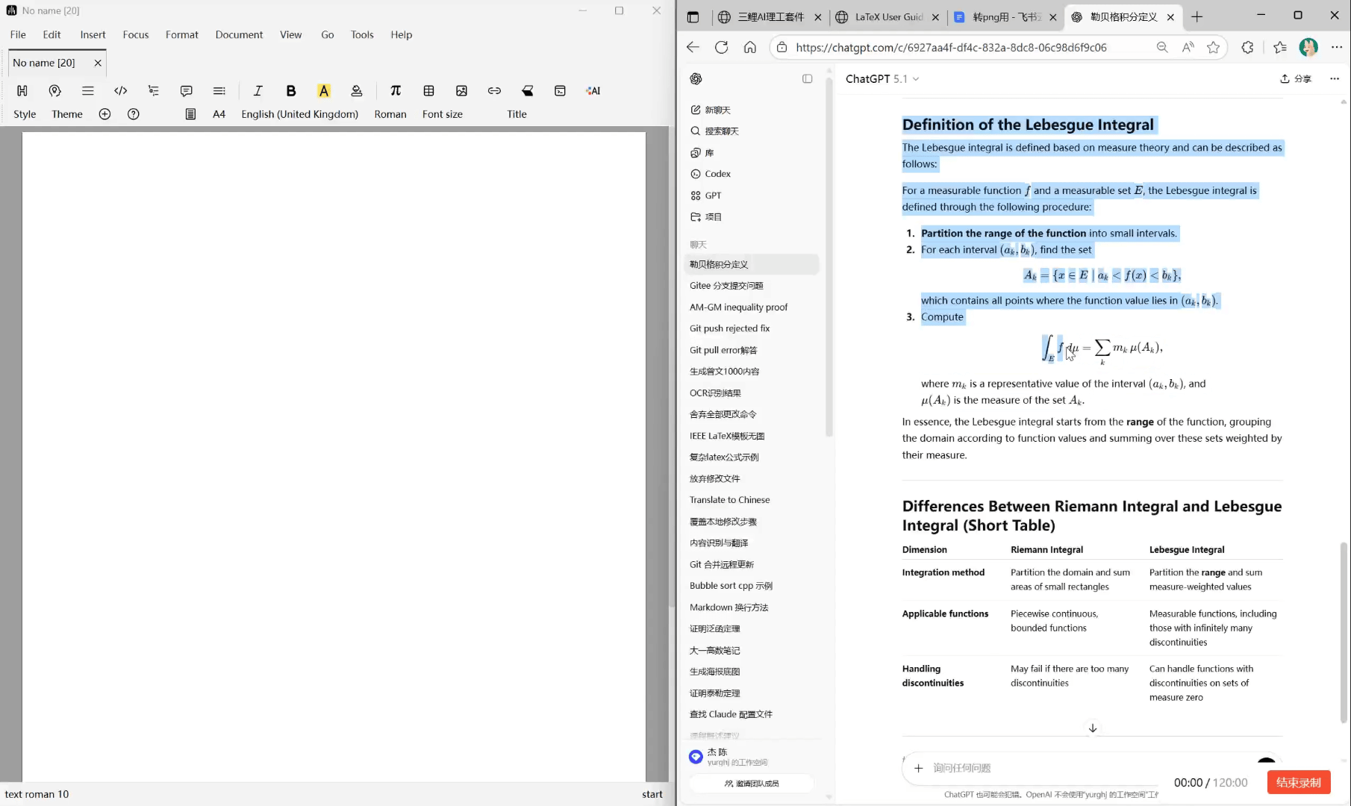1351x806 pixels.
Task: Open the English (United Kingdom) language selector
Action: click(x=299, y=114)
